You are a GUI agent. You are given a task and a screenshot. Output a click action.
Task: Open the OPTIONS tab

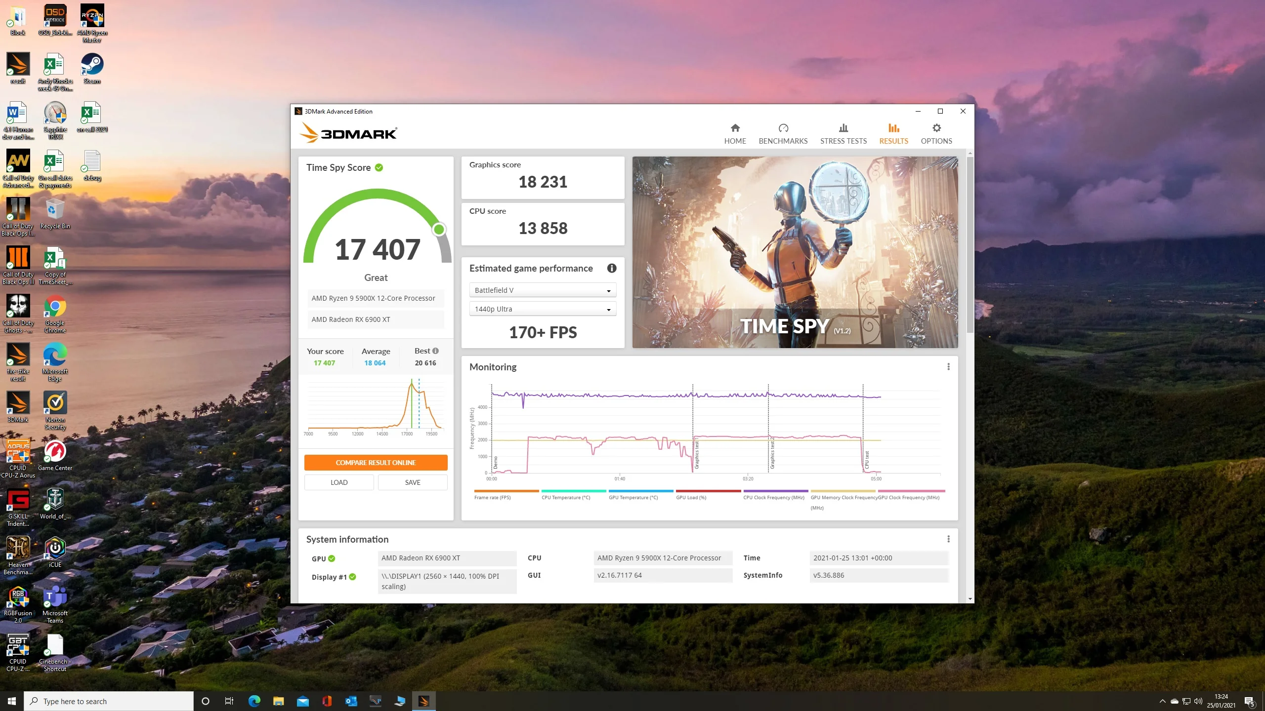[936, 134]
